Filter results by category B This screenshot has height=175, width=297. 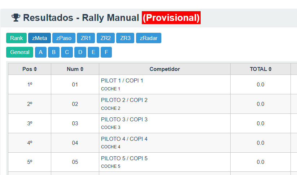click(54, 52)
